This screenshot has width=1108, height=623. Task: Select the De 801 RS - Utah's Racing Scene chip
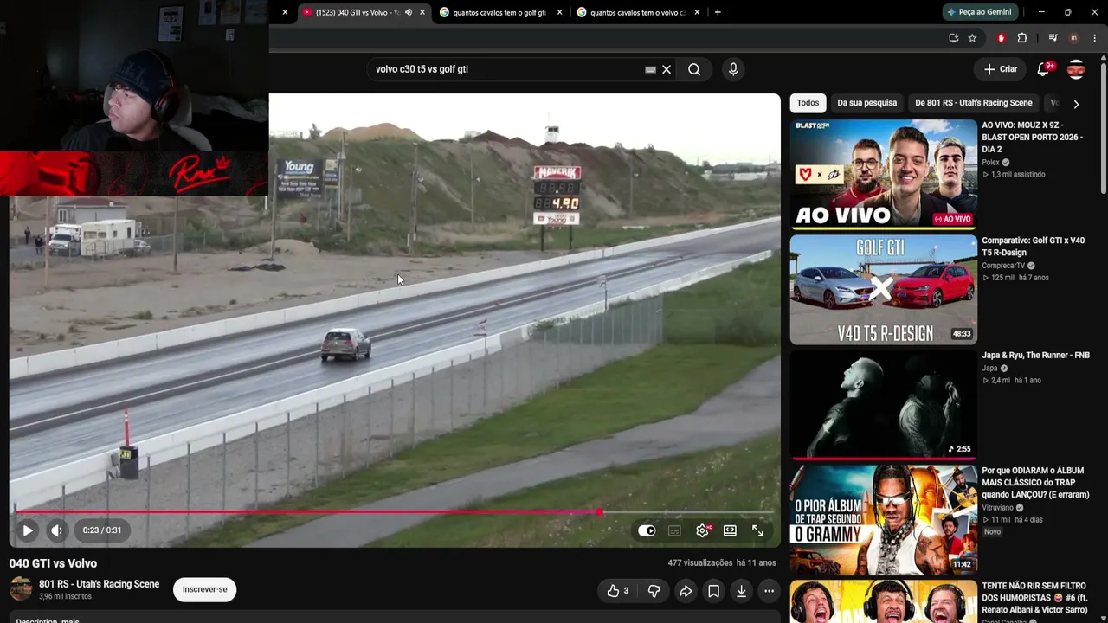(974, 103)
